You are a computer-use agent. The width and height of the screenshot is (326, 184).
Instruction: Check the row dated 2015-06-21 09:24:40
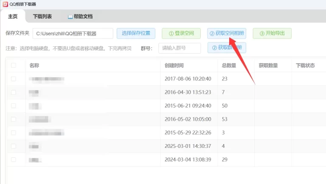14,106
